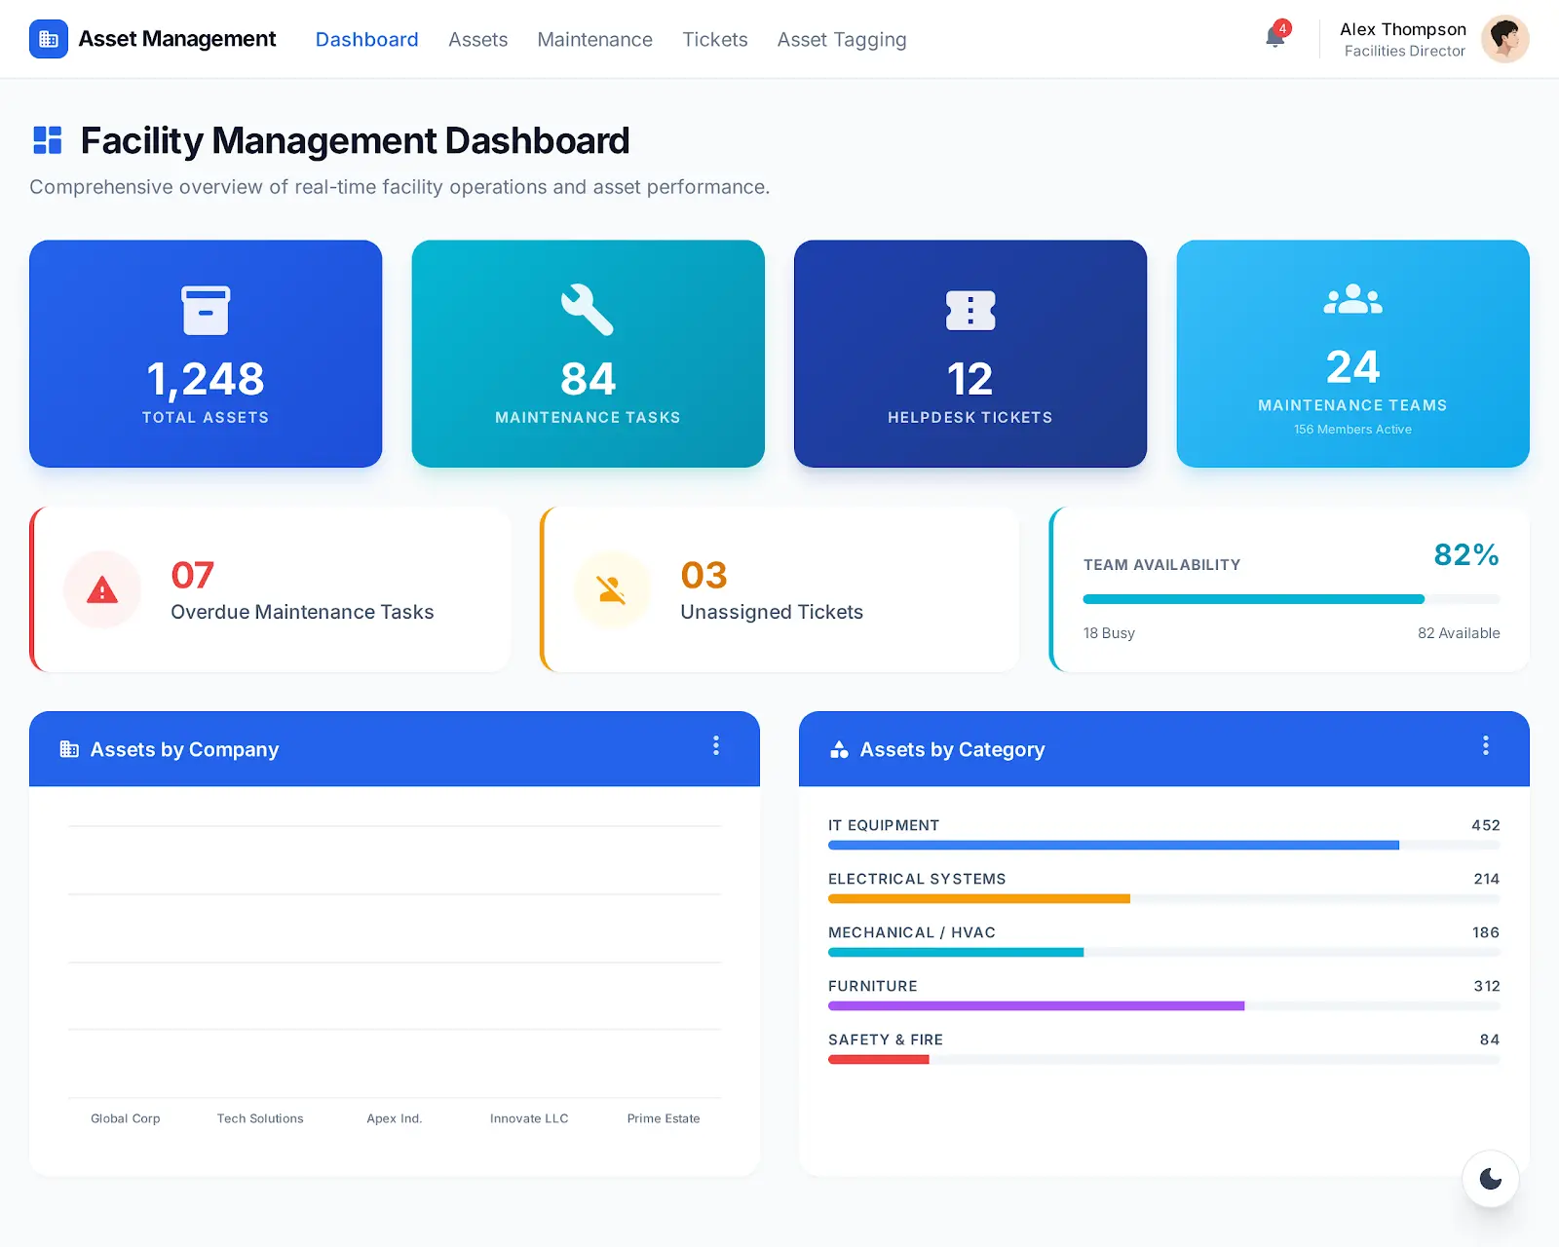Click the Asset Management logo icon
The width and height of the screenshot is (1559, 1247).
point(49,39)
